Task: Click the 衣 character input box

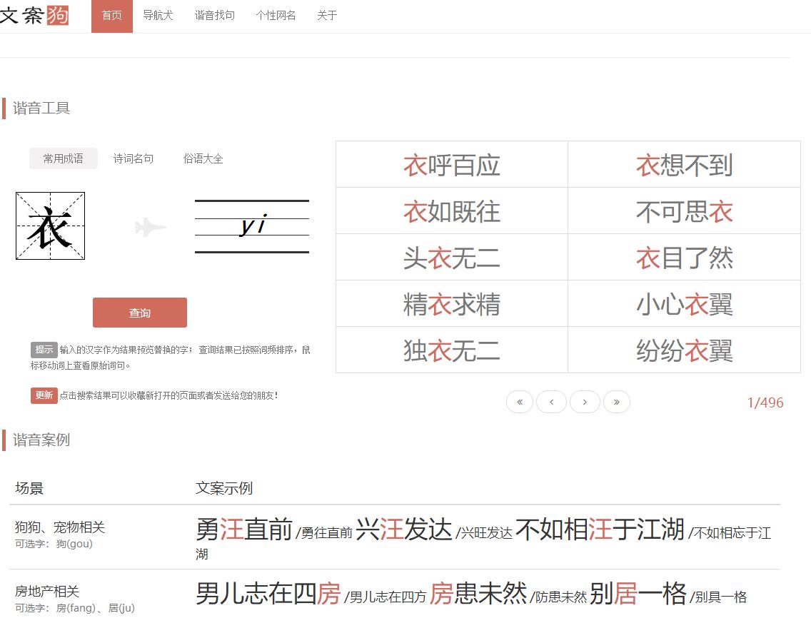Action: (x=50, y=226)
